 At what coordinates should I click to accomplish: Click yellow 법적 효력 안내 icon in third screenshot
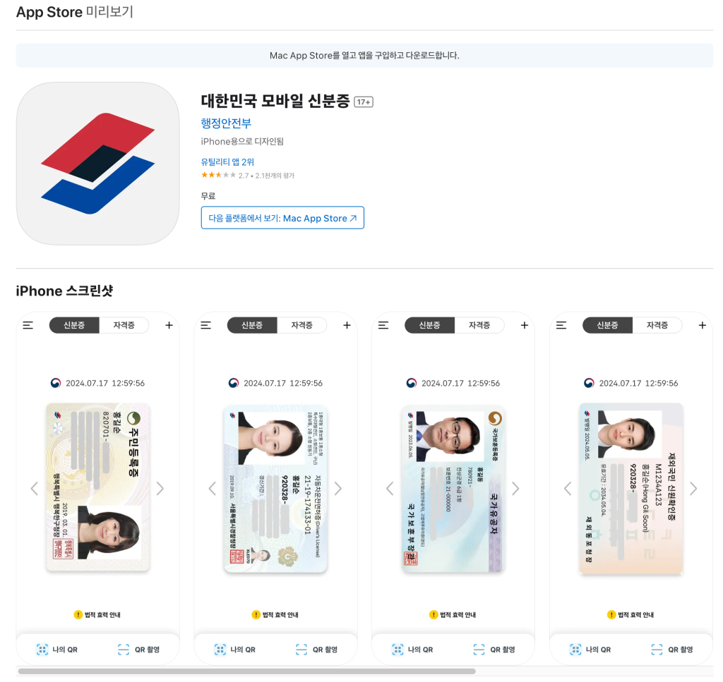pyautogui.click(x=434, y=615)
